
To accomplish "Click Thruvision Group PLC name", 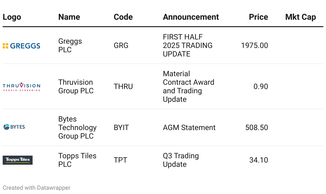I will tap(76, 87).
